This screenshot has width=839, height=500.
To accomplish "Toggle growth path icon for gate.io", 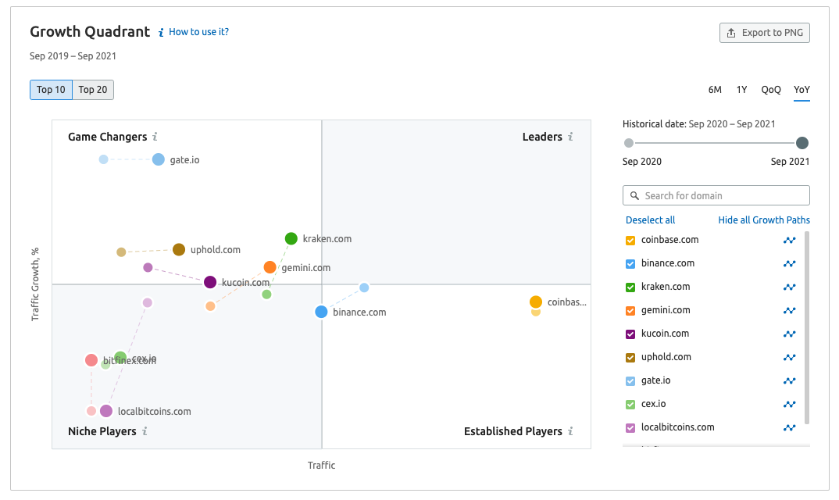I will [789, 380].
